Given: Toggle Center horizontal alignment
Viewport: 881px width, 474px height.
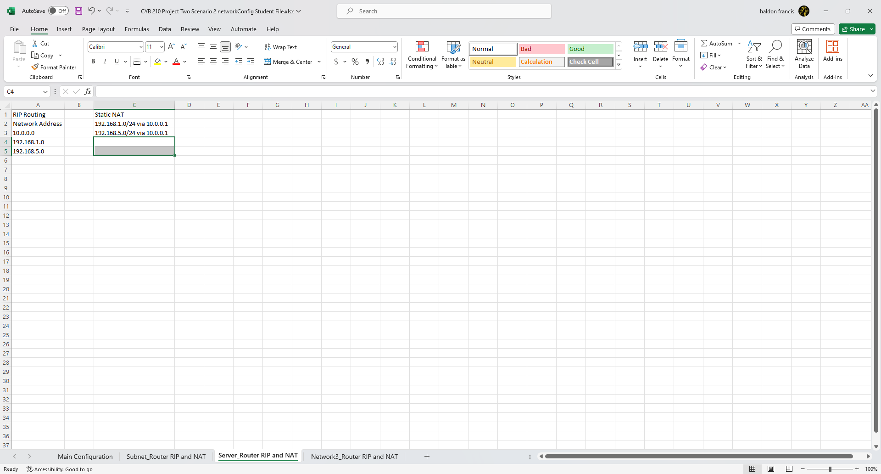Looking at the screenshot, I should (x=213, y=62).
